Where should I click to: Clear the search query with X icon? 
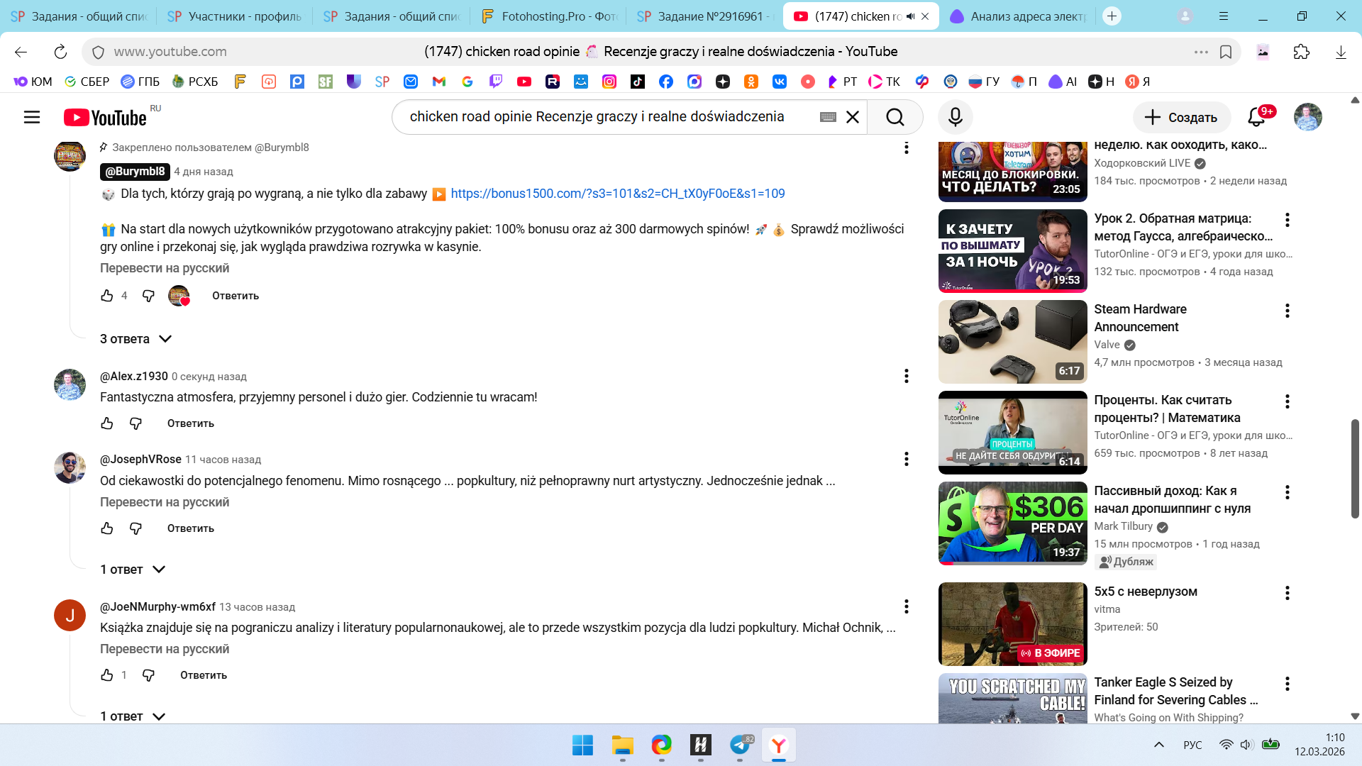click(853, 117)
